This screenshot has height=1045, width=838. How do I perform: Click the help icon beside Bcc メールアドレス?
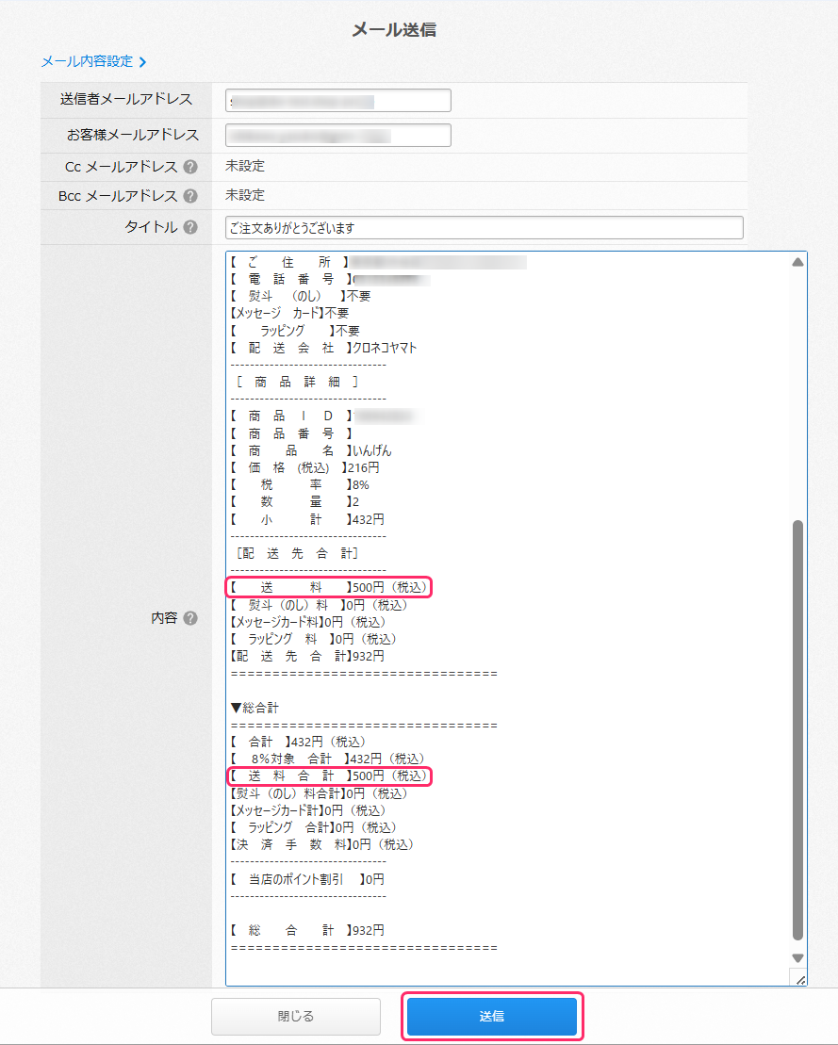point(190,196)
